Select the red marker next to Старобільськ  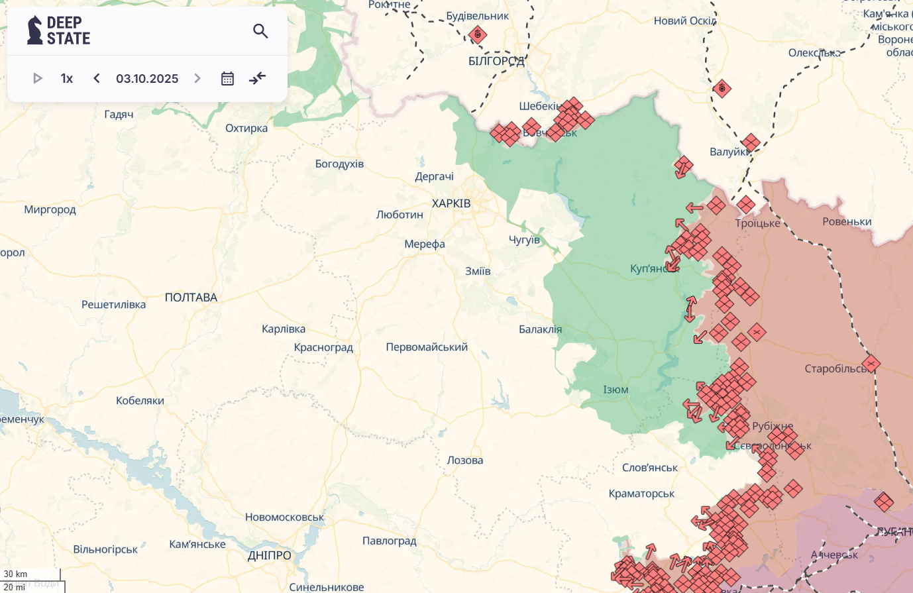pos(871,363)
